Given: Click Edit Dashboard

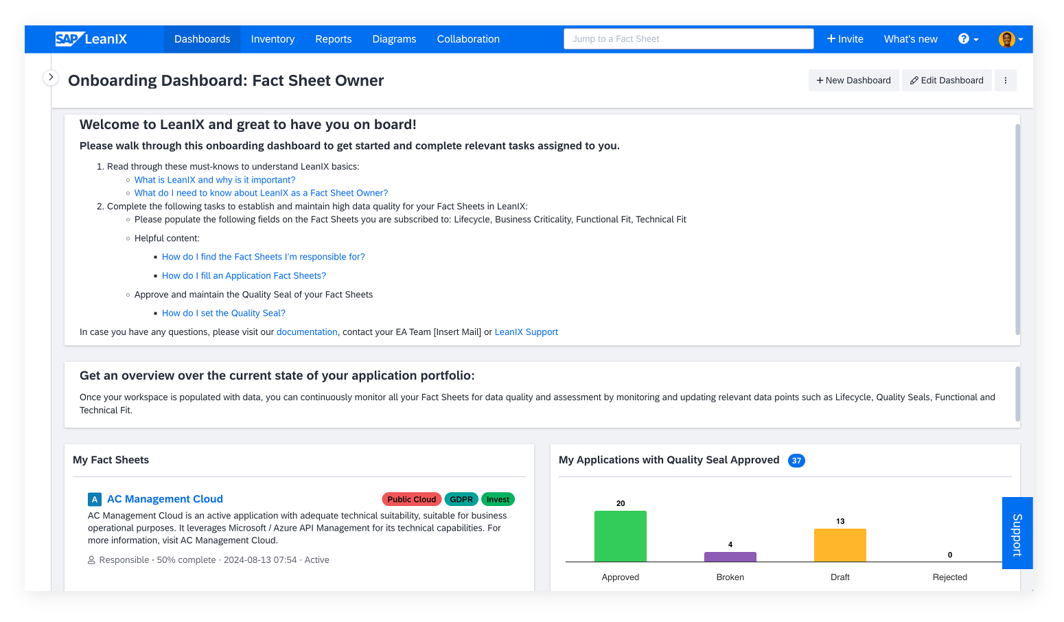Looking at the screenshot, I should click(947, 80).
